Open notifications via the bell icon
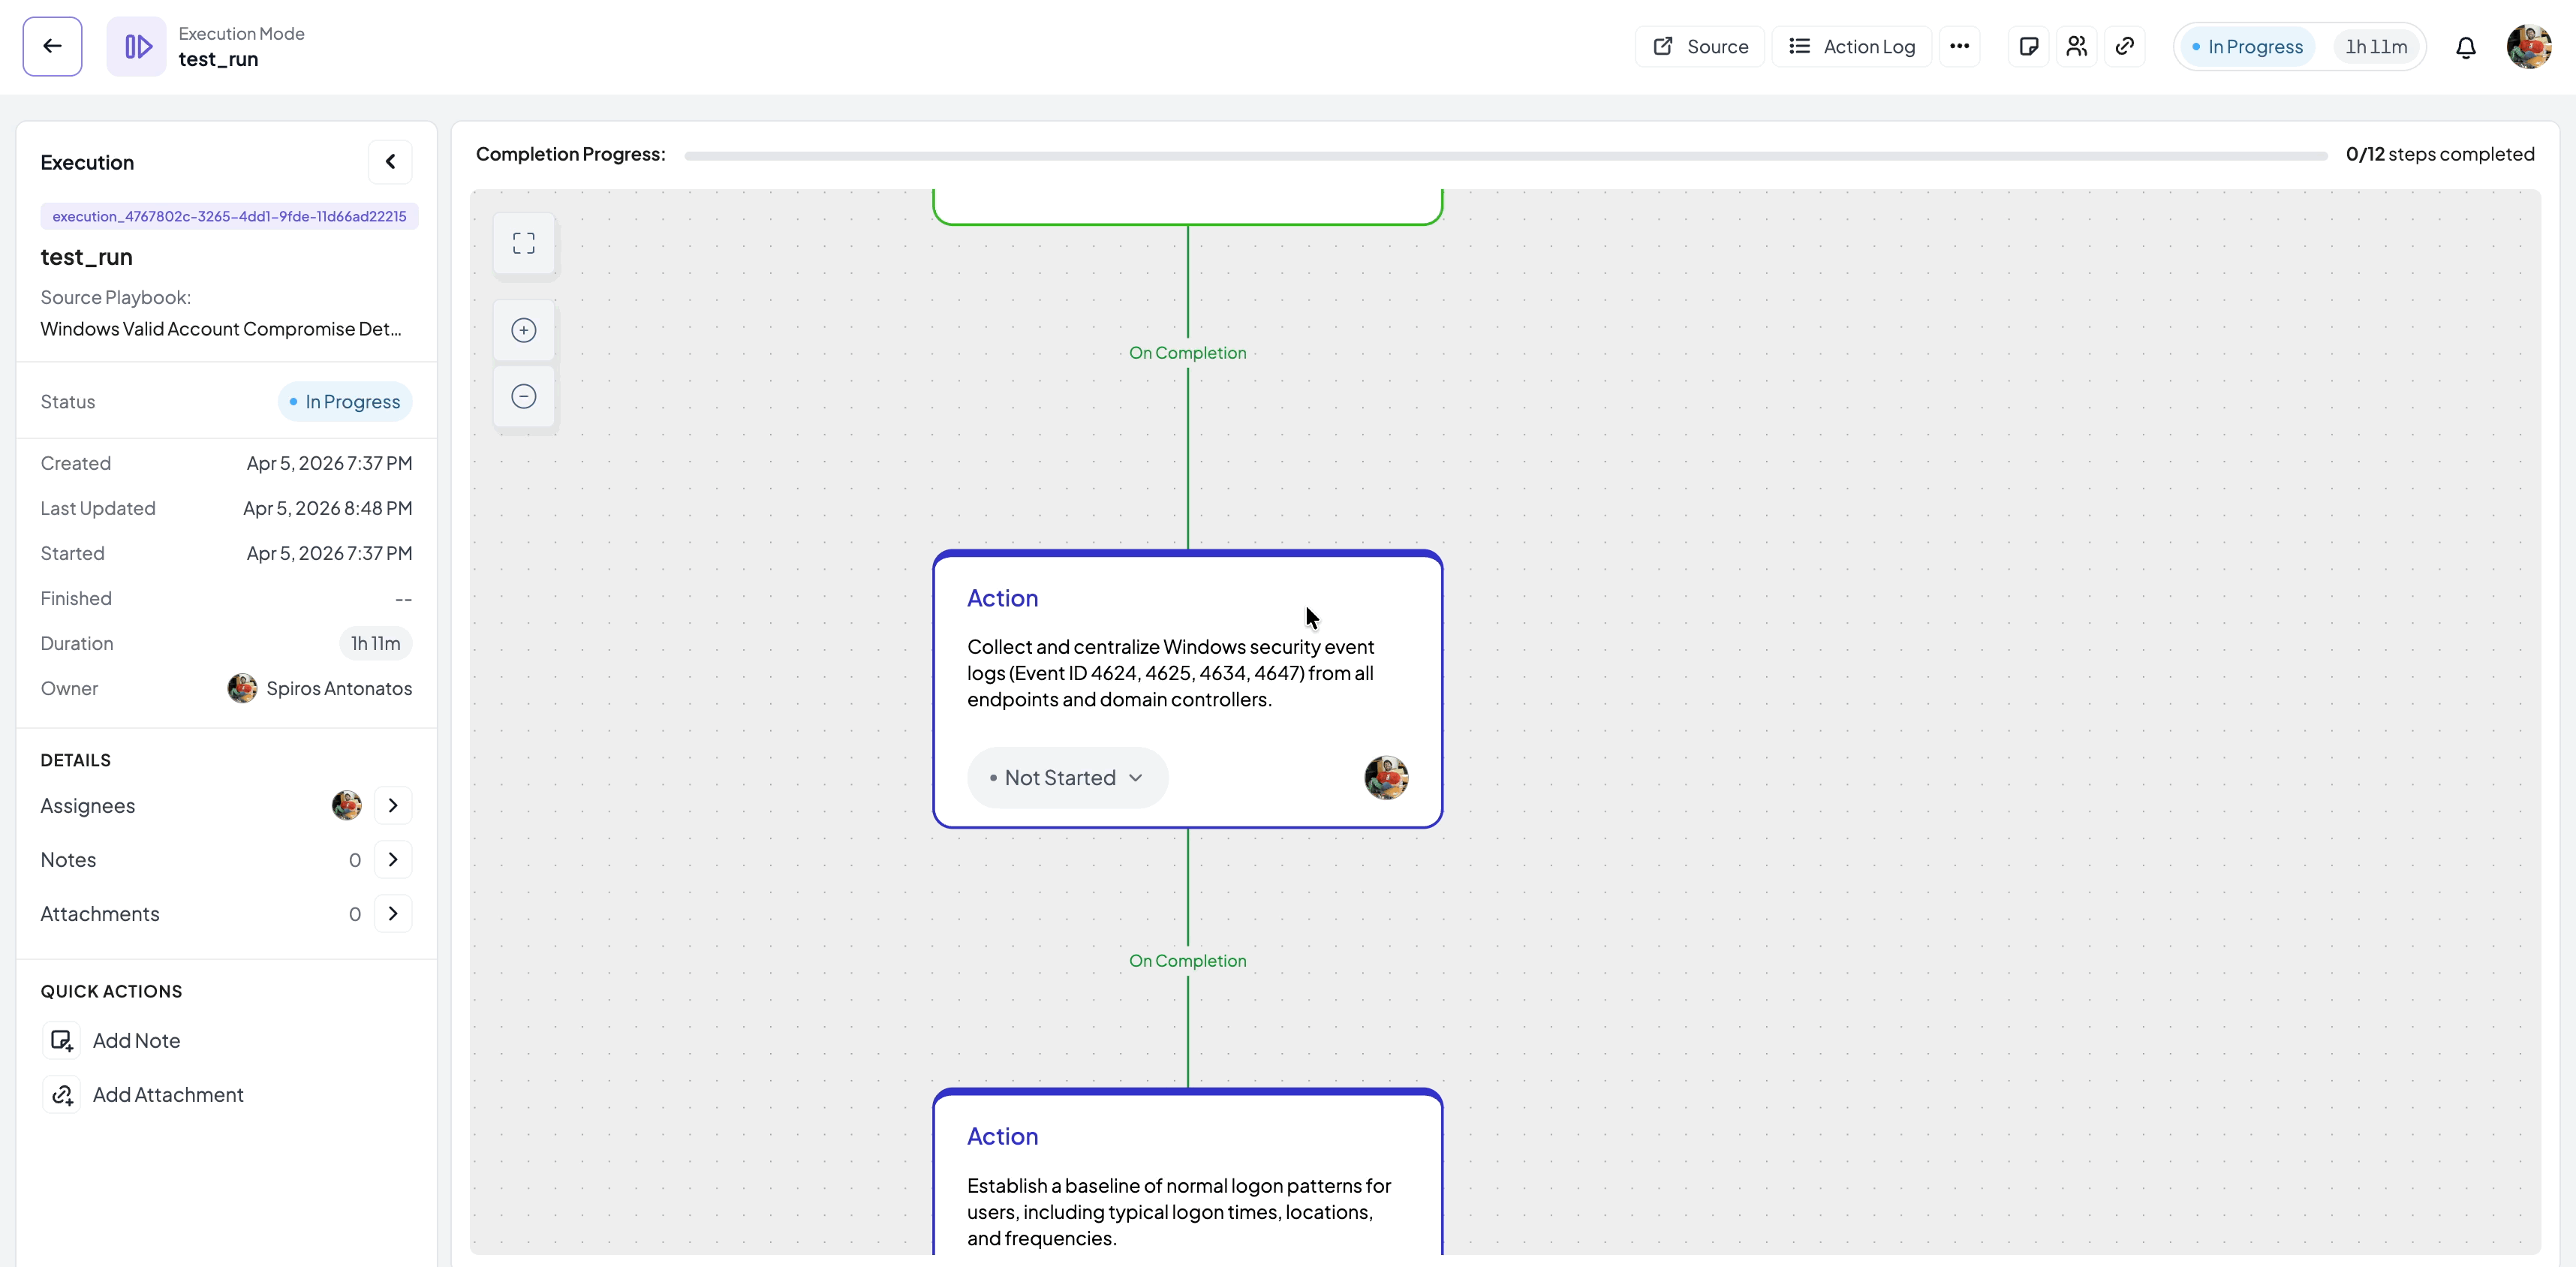The image size is (2576, 1267). click(2466, 46)
